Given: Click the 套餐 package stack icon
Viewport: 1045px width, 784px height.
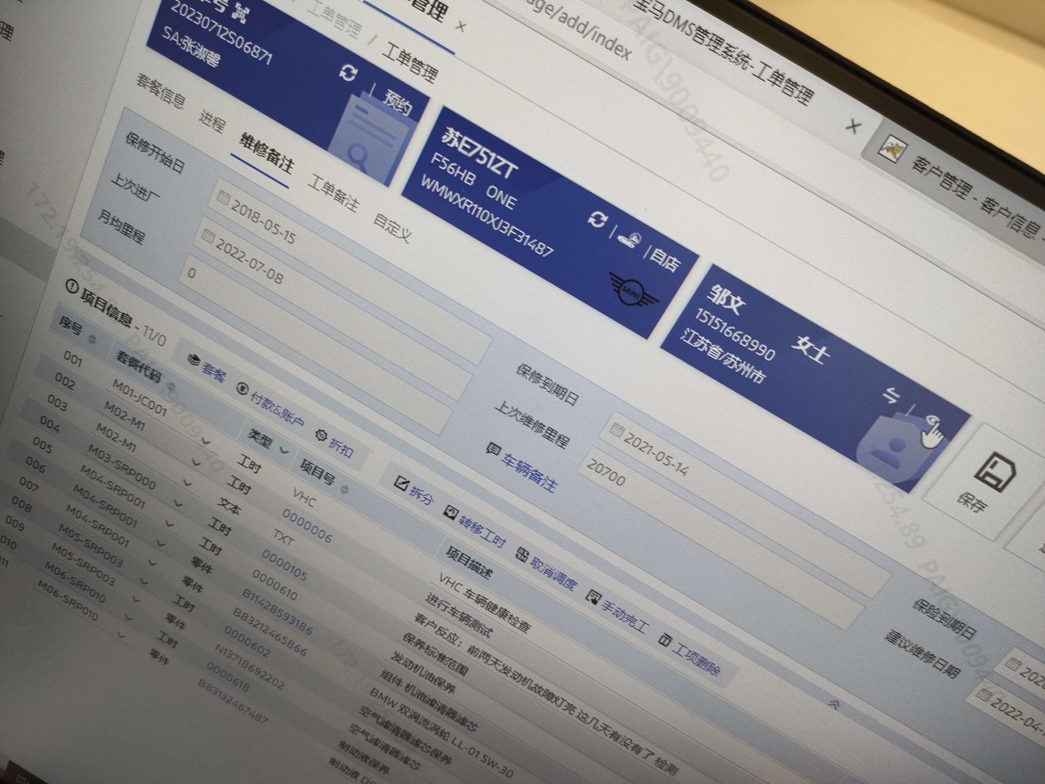Looking at the screenshot, I should [x=193, y=359].
